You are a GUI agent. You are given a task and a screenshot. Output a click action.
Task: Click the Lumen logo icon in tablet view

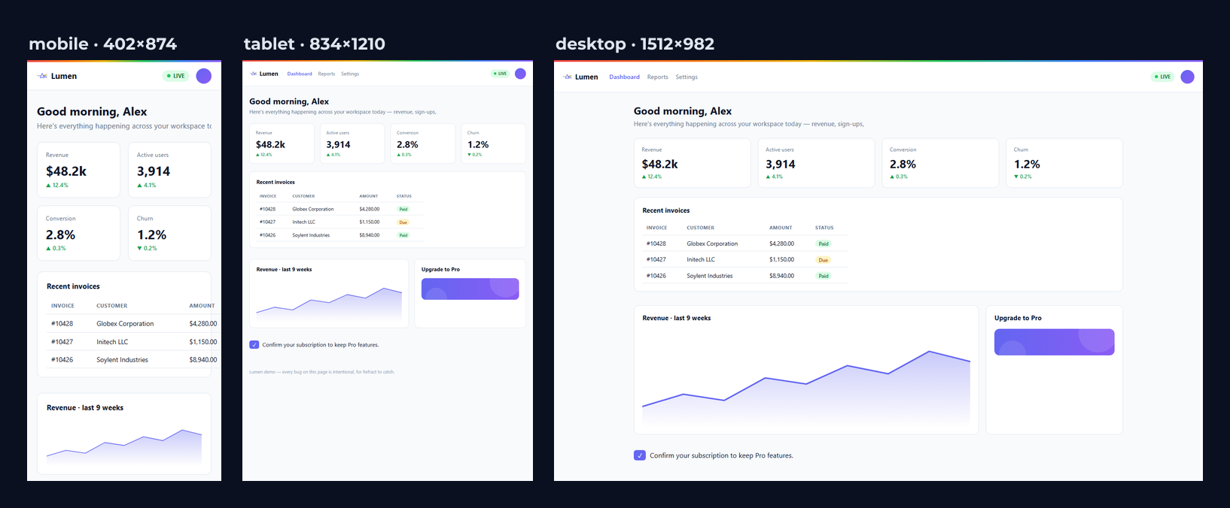(254, 74)
